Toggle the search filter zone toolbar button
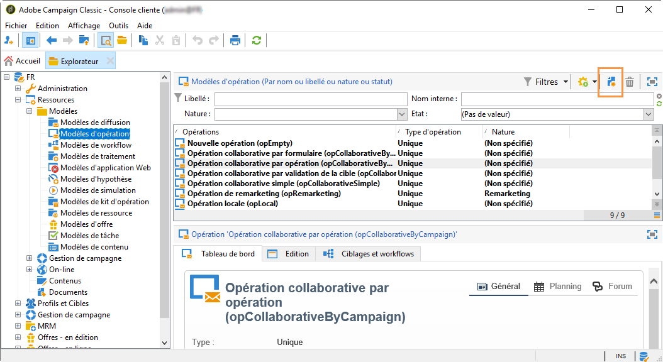This screenshot has height=362, width=663. click(x=106, y=41)
